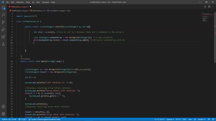
Task: Open the Accounts menu icon
Action: [x=3, y=107]
